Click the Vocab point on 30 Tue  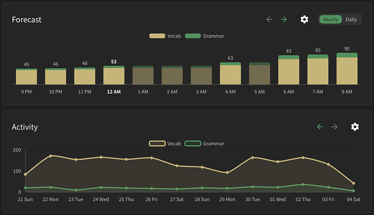click(253, 158)
